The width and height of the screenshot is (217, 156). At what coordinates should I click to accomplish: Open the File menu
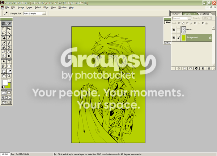tap(7, 8)
